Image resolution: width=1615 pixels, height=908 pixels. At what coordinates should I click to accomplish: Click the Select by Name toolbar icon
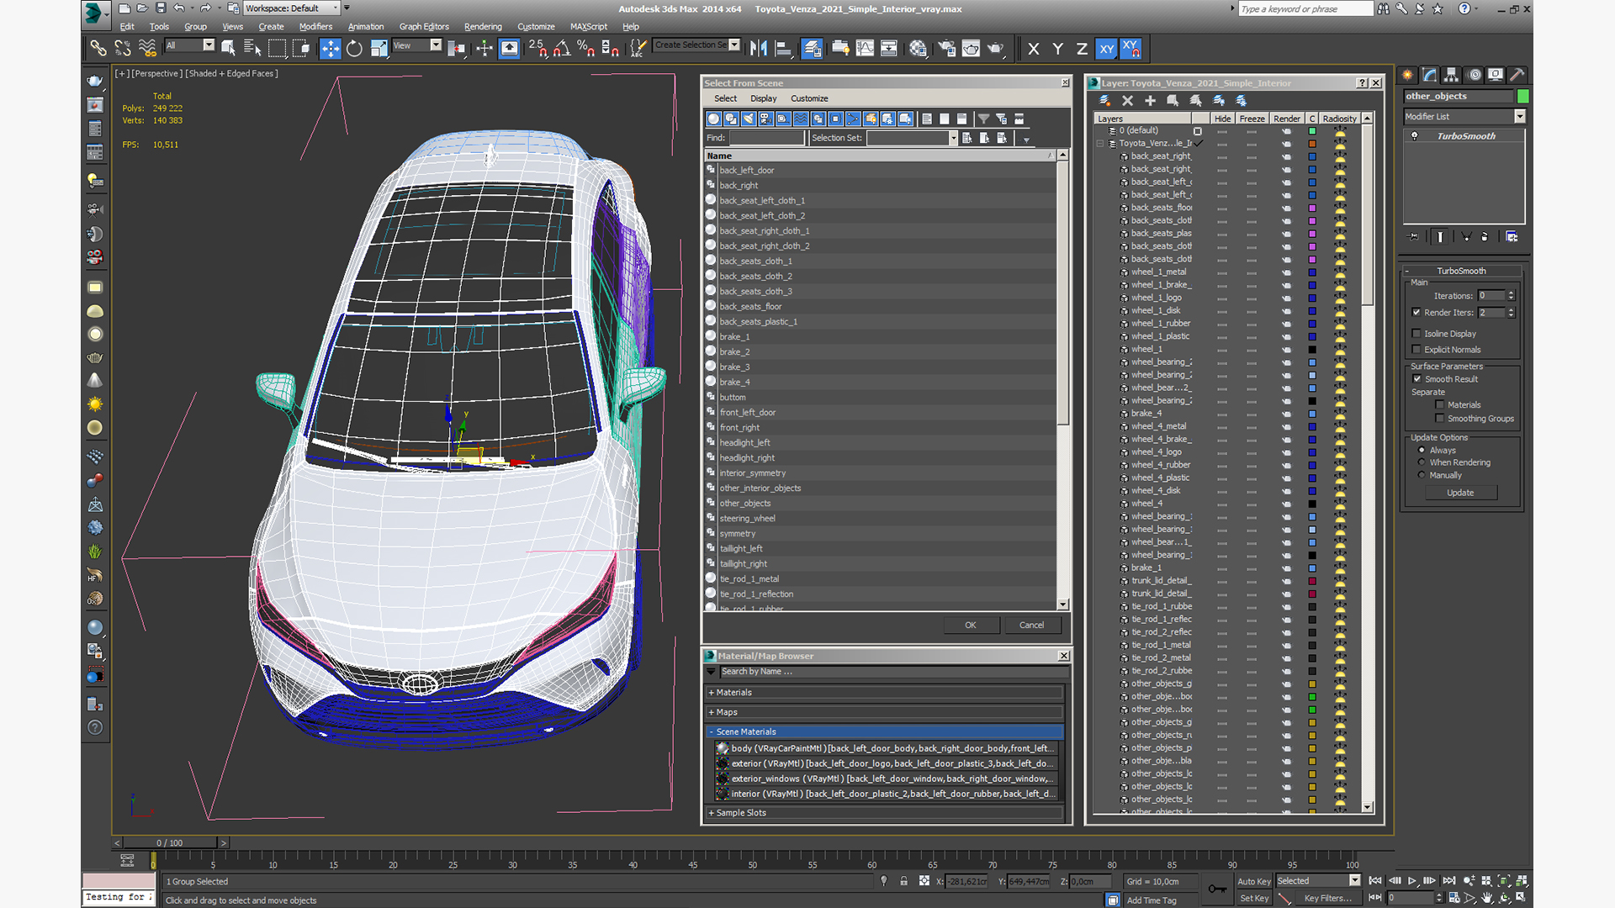(x=252, y=49)
